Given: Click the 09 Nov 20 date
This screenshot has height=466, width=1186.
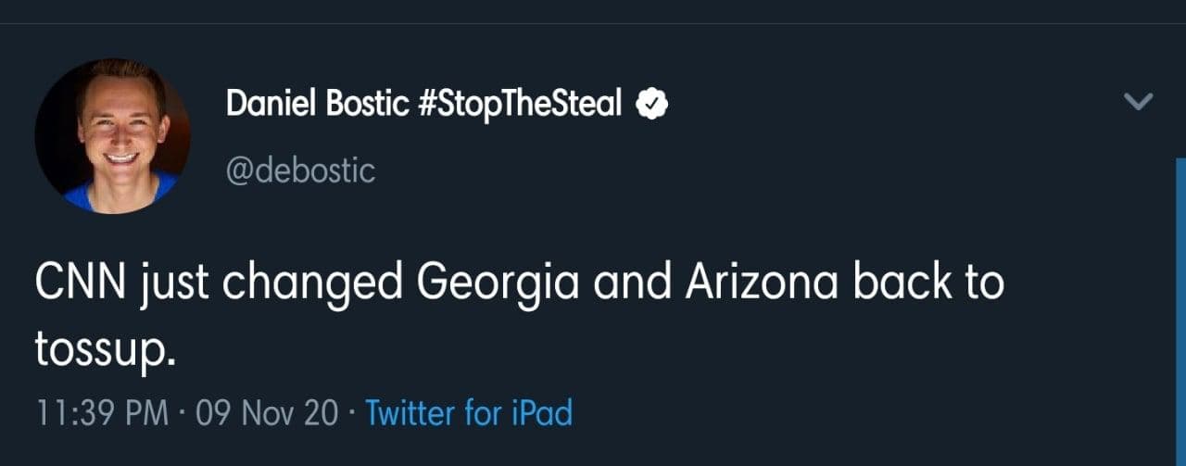Looking at the screenshot, I should point(267,412).
